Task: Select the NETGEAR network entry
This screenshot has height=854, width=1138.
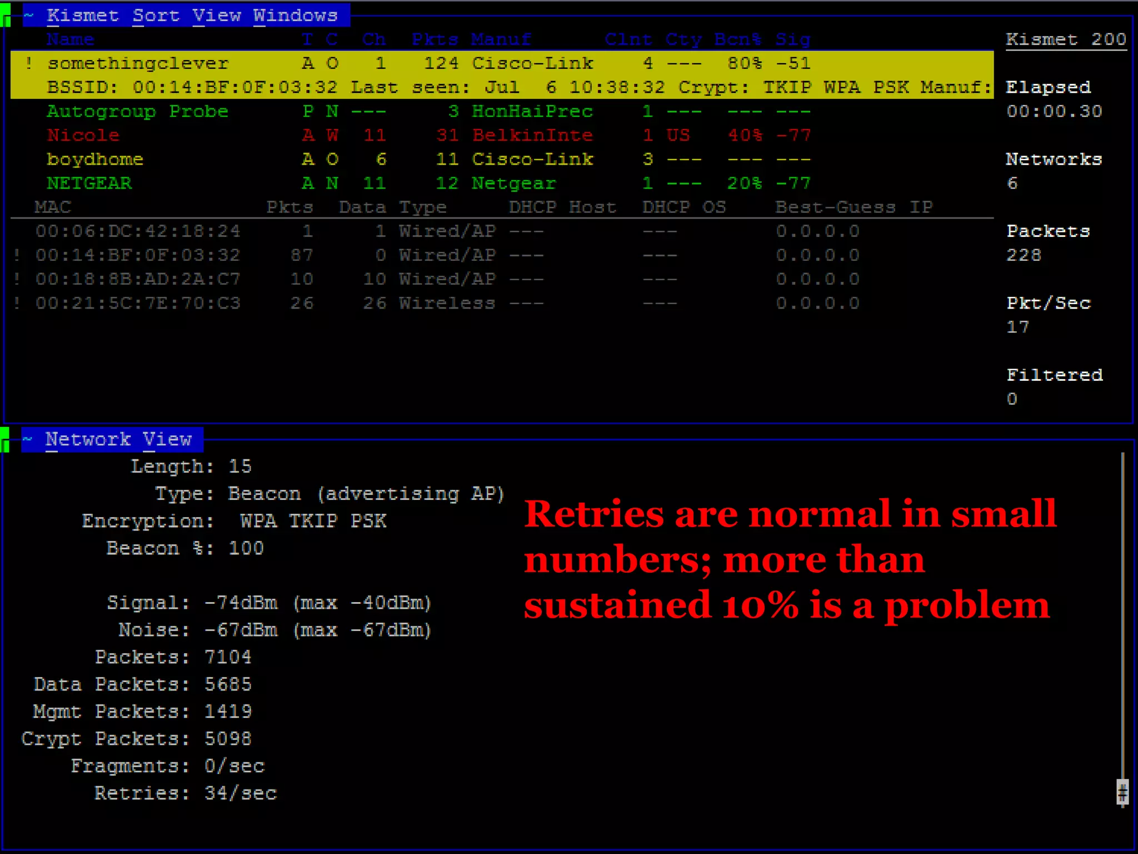Action: click(89, 183)
